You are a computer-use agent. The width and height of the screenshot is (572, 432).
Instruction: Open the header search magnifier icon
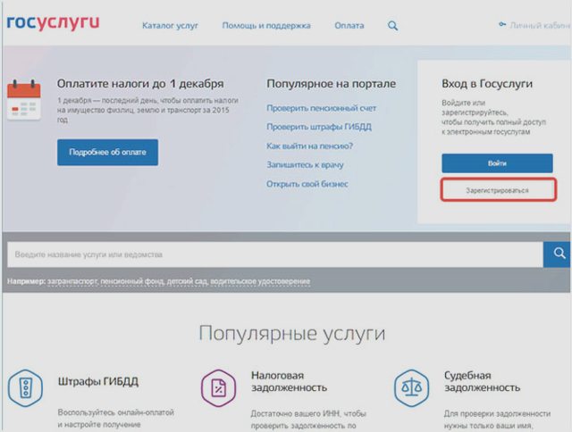click(392, 26)
